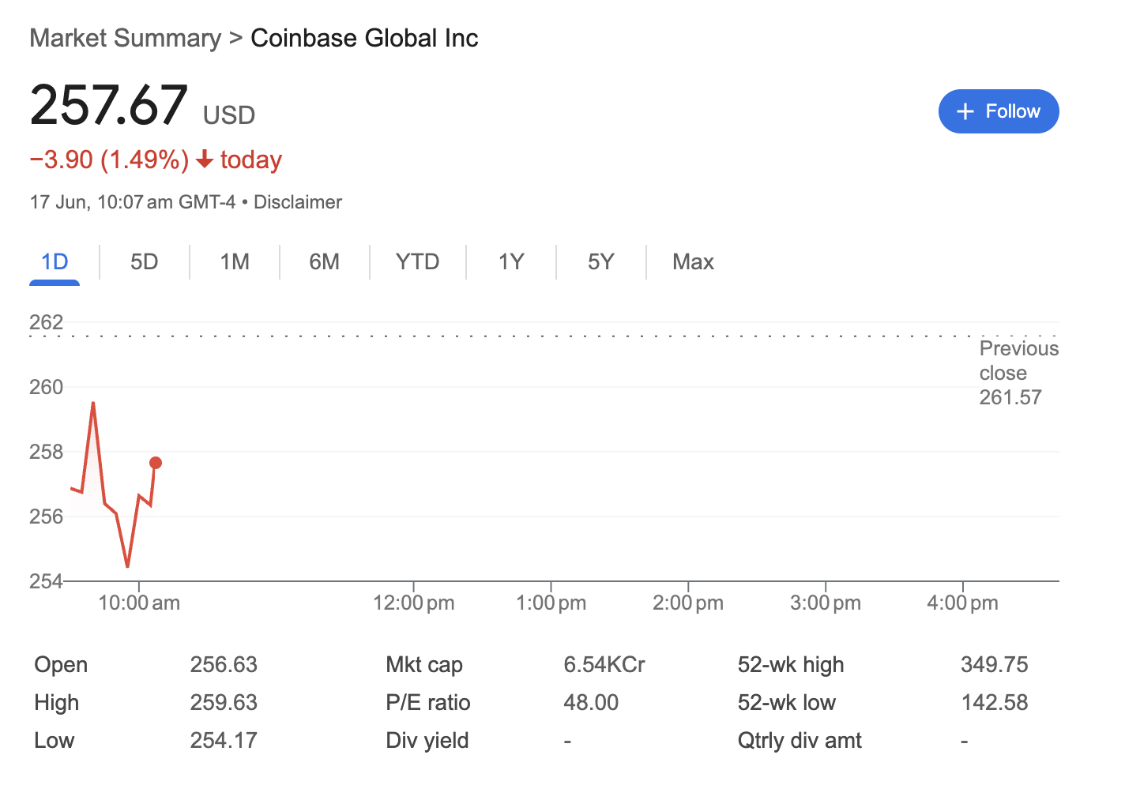This screenshot has width=1125, height=785.
Task: Switch to the 5D tab
Action: click(145, 262)
